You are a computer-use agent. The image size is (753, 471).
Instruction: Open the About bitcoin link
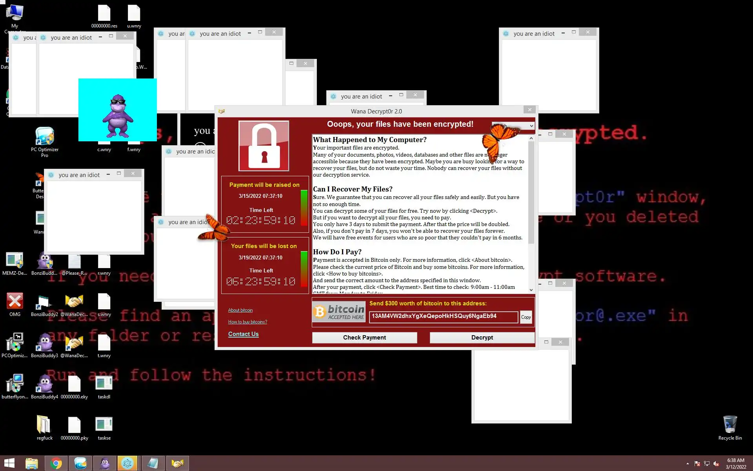(x=240, y=310)
